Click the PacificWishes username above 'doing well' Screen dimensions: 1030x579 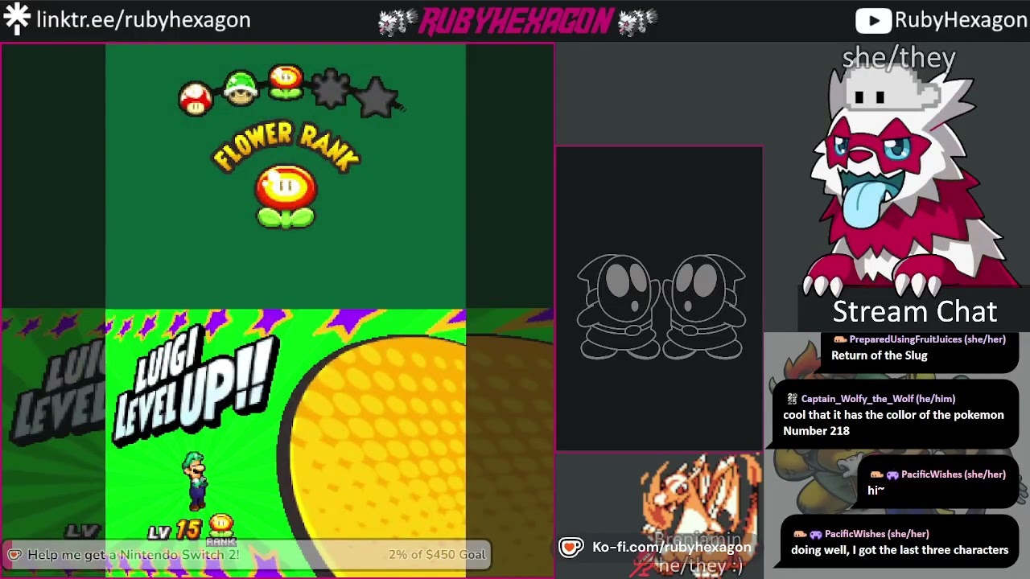(x=877, y=534)
